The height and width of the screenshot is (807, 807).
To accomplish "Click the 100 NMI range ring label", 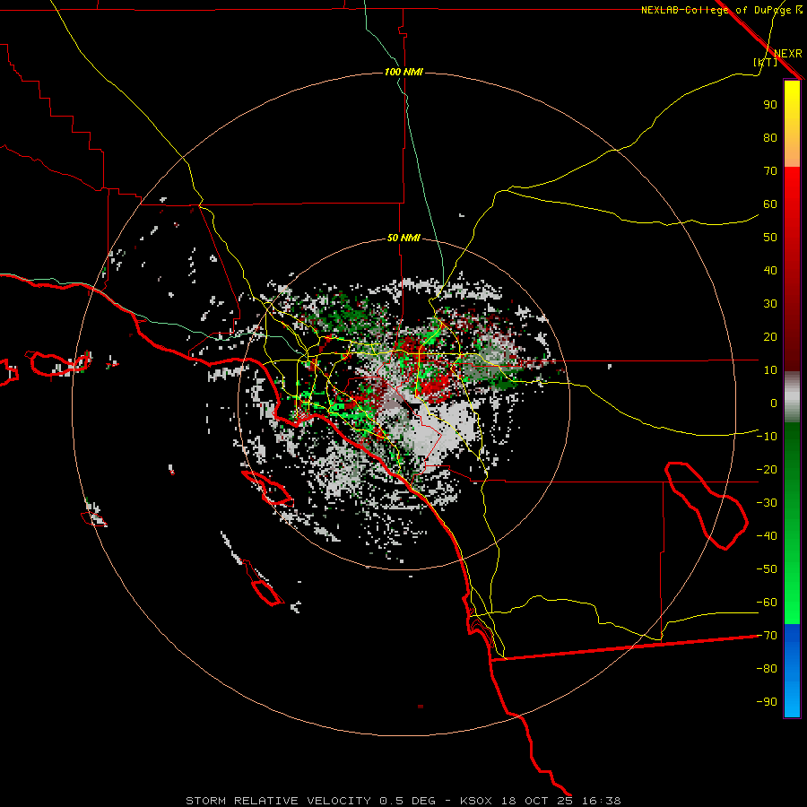I will click(x=403, y=72).
